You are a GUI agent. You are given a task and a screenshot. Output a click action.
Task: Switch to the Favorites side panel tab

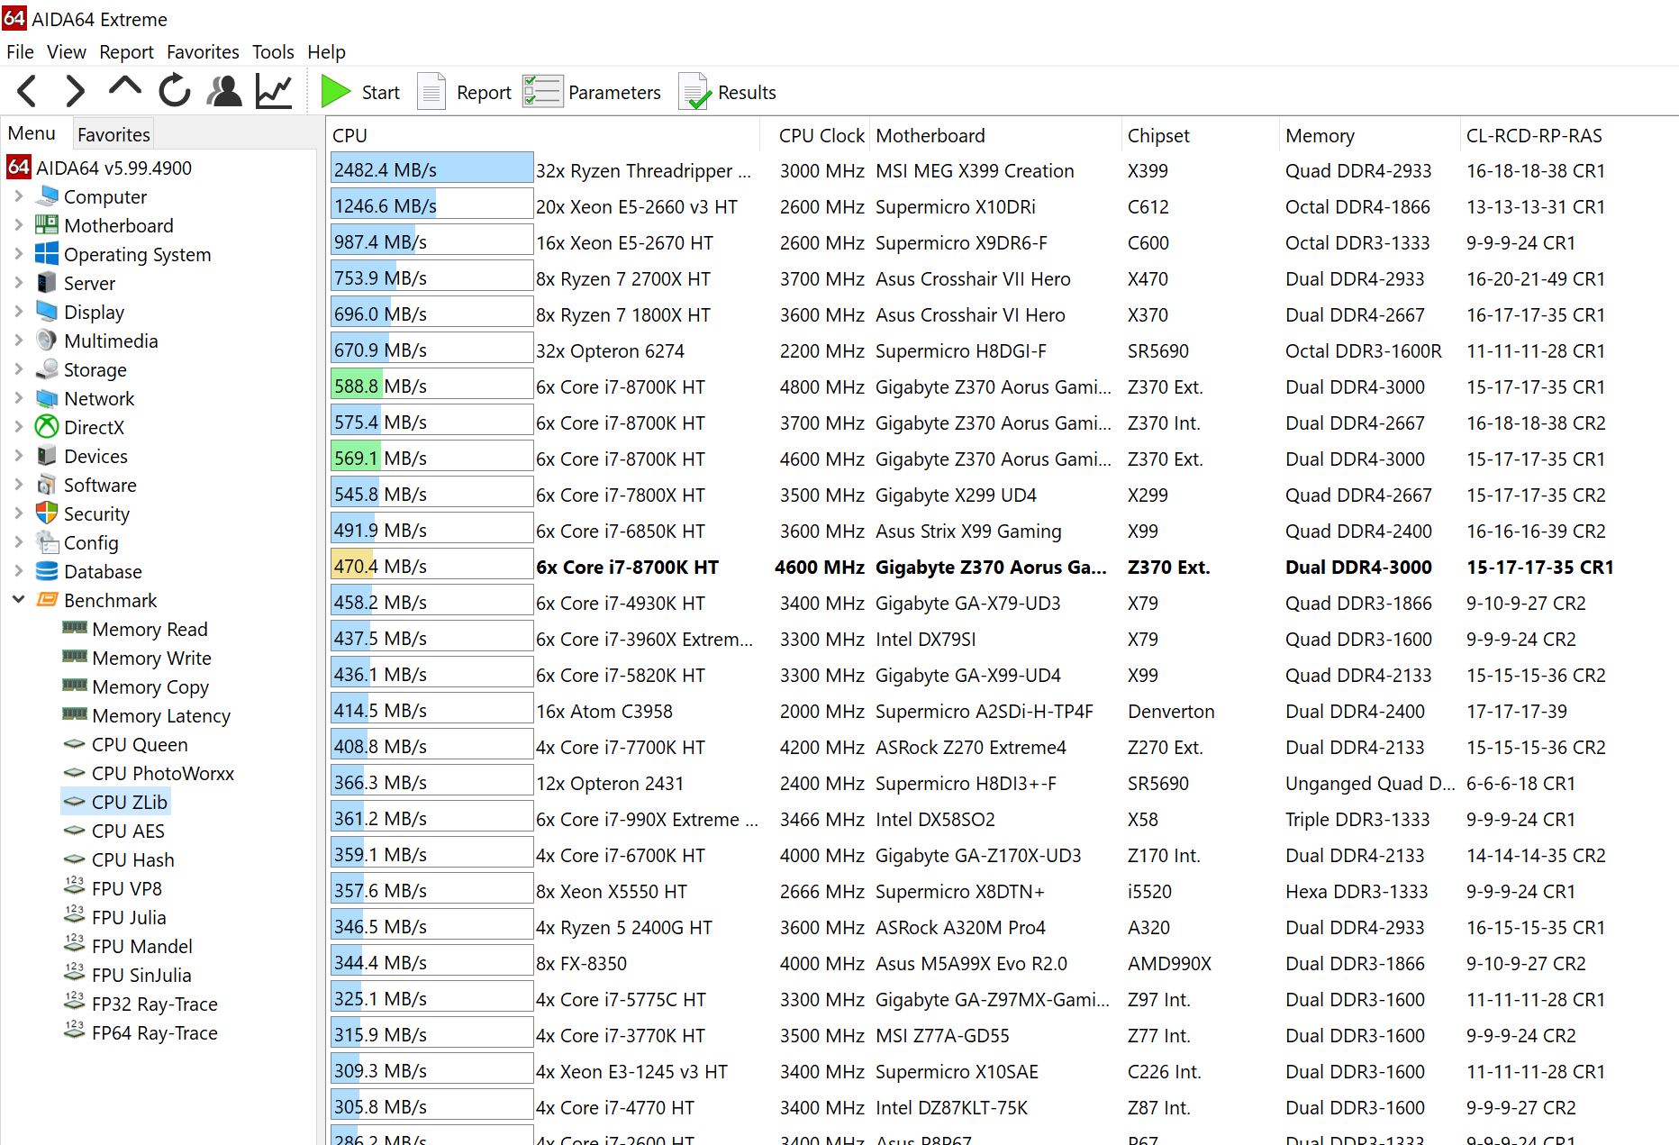pyautogui.click(x=113, y=134)
